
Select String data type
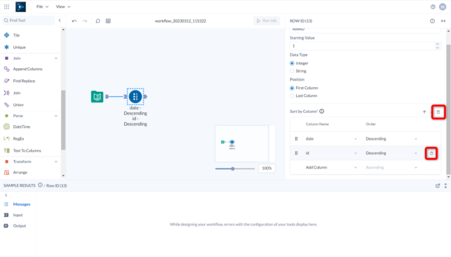tap(292, 71)
